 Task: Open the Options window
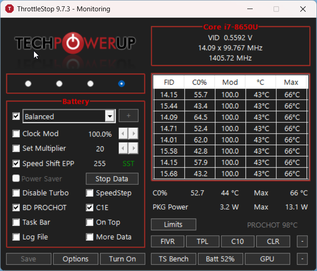click(x=76, y=259)
